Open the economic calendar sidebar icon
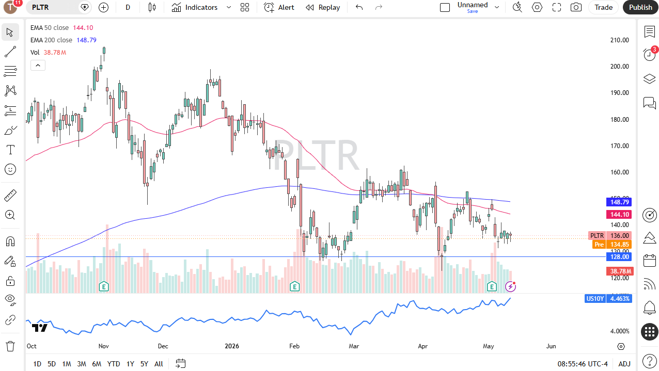The width and height of the screenshot is (659, 371). (x=649, y=261)
